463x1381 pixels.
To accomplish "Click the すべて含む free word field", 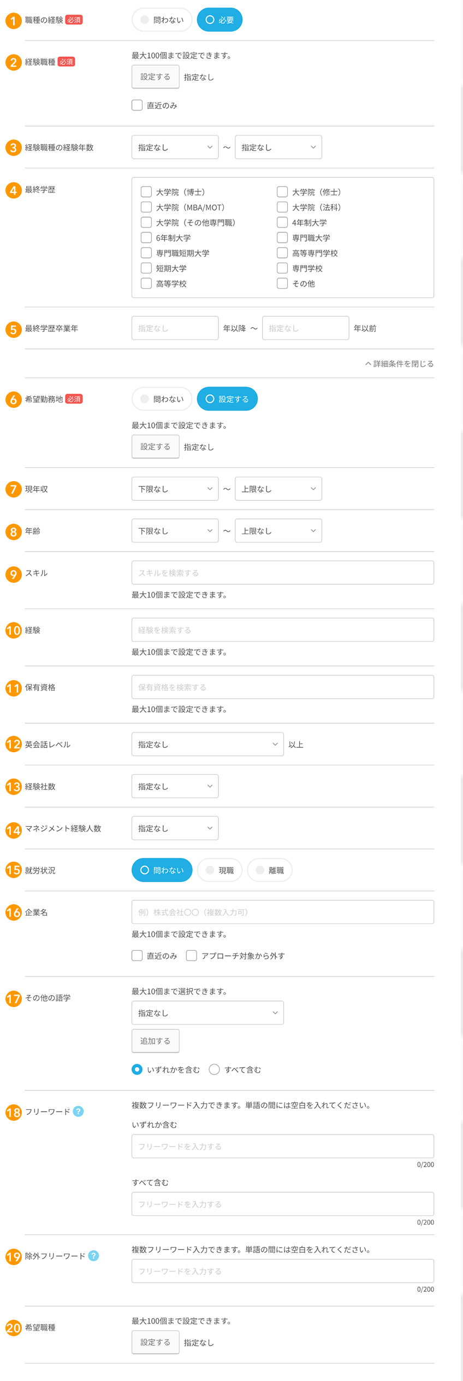I will click(x=283, y=1204).
